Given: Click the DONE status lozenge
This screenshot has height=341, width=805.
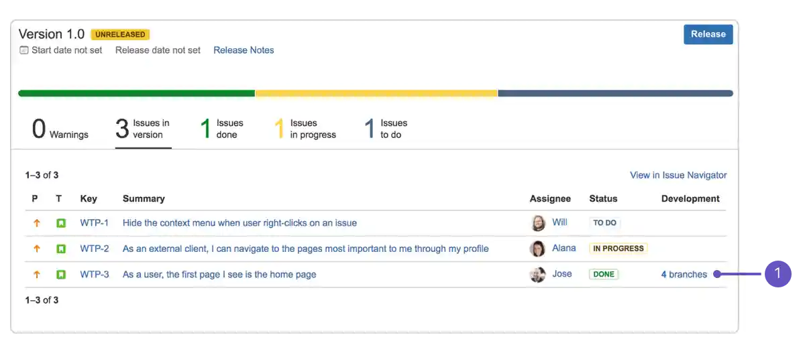Looking at the screenshot, I should point(604,274).
